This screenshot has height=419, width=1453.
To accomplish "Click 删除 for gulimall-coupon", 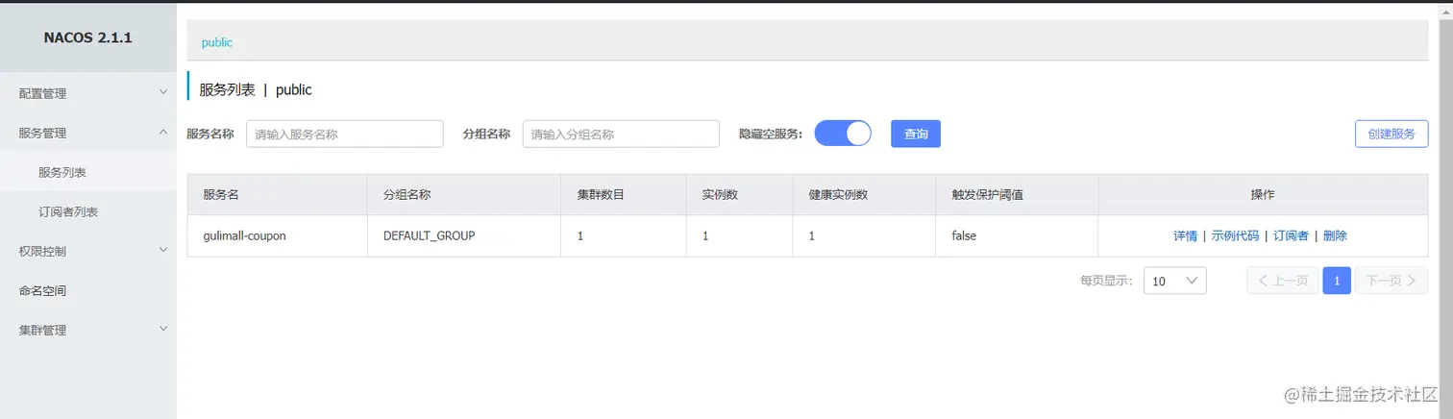I will pos(1335,235).
